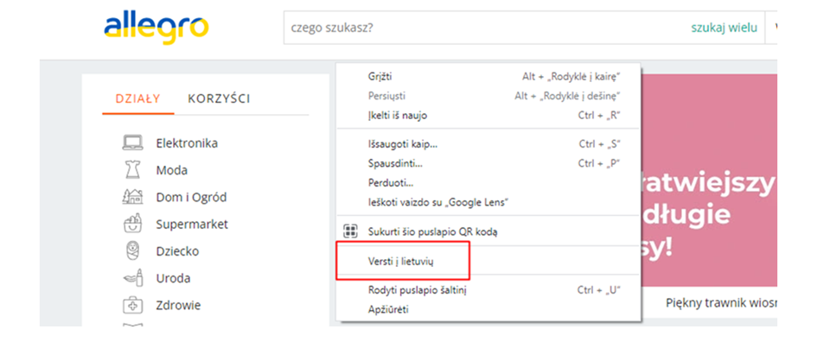Open "Apžiūrėti" from the context menu
The width and height of the screenshot is (817, 349).
coord(388,308)
